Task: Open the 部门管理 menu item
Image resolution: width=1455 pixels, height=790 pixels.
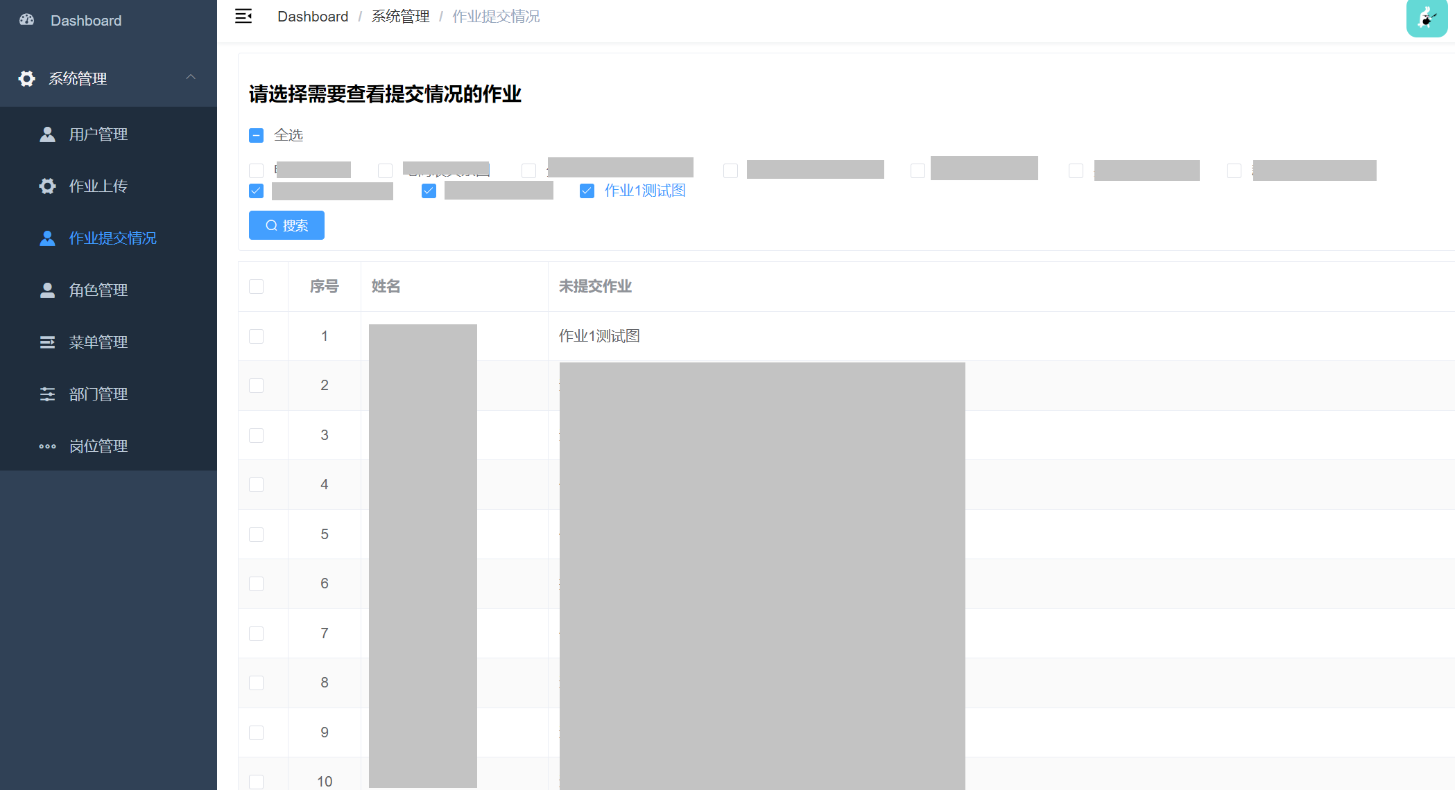Action: [98, 394]
